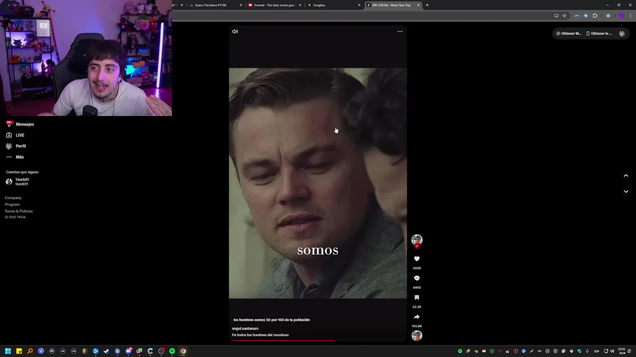Go to the next video with down chevron
This screenshot has width=636, height=357.
point(626,191)
